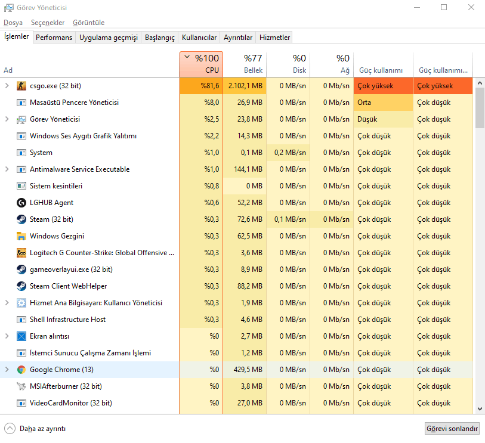The height and width of the screenshot is (443, 485).
Task: Click the Logitech G Counter-Strike icon
Action: pos(21,253)
